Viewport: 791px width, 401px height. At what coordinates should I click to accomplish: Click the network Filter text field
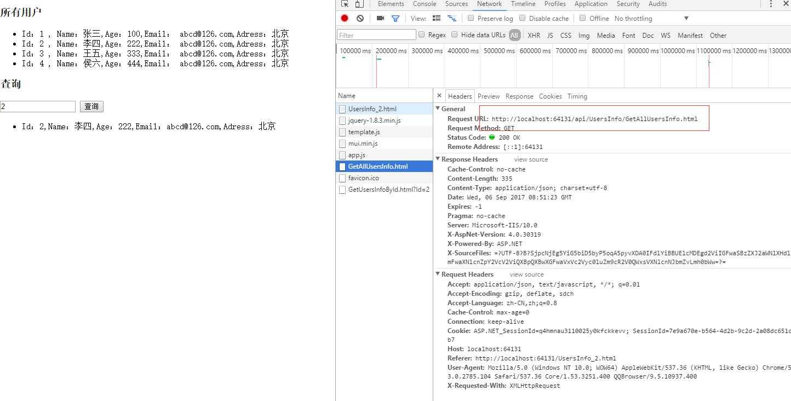(x=376, y=35)
